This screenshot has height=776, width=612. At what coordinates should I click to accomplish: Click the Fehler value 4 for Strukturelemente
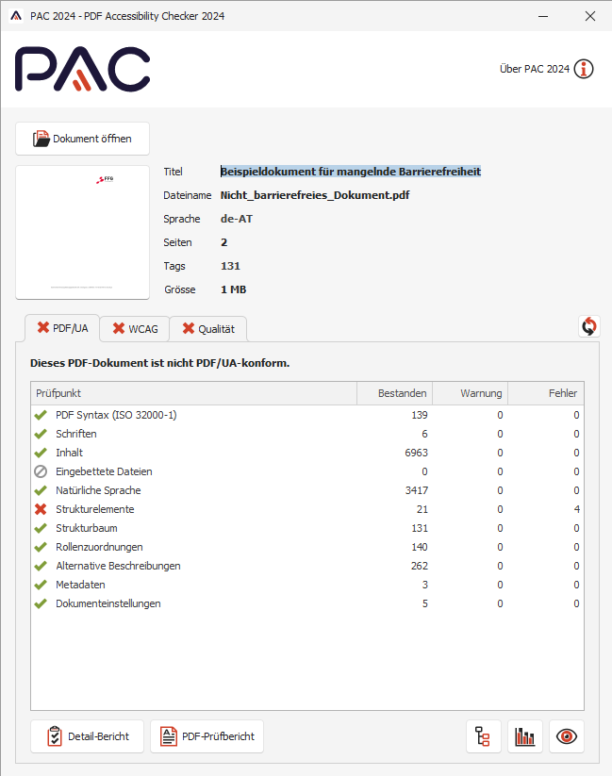pos(577,509)
